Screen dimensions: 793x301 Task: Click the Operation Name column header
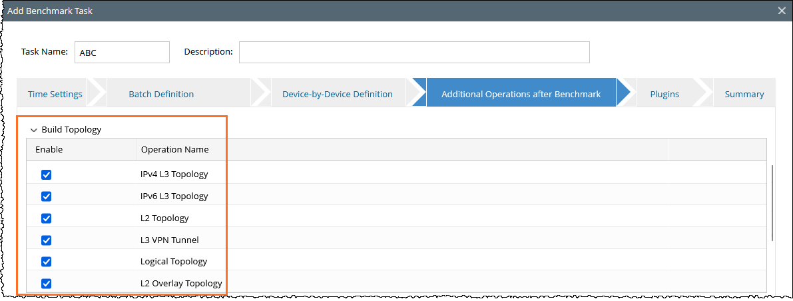point(174,150)
